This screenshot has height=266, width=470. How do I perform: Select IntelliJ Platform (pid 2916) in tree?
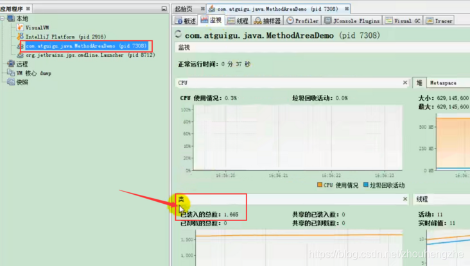65,37
